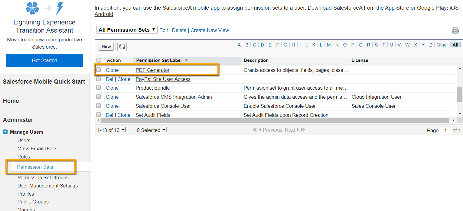Filter the list by letter S
The height and width of the screenshot is (211, 463).
click(x=376, y=45)
